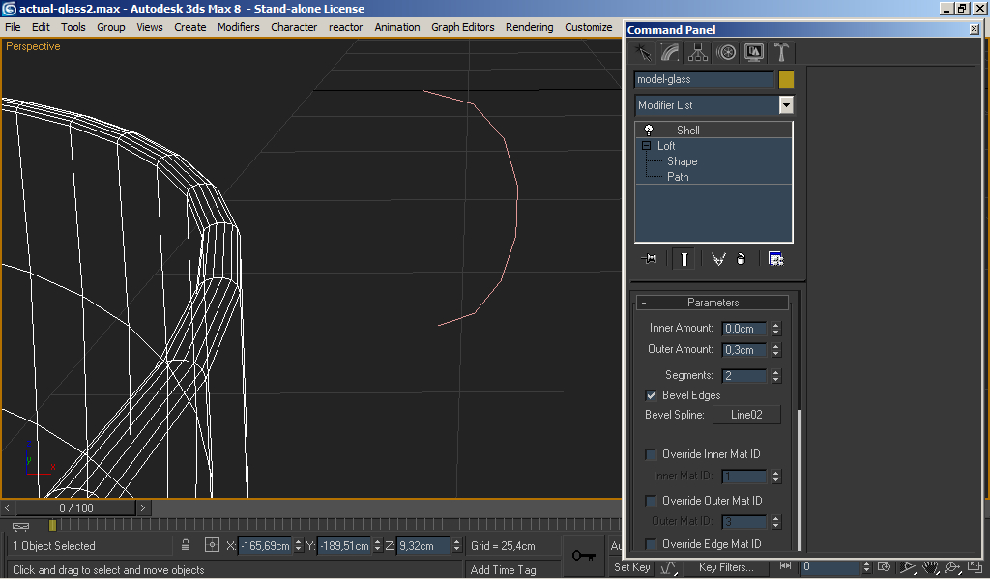Click the Pin Stack icon
The image size is (990, 580).
pos(649,259)
